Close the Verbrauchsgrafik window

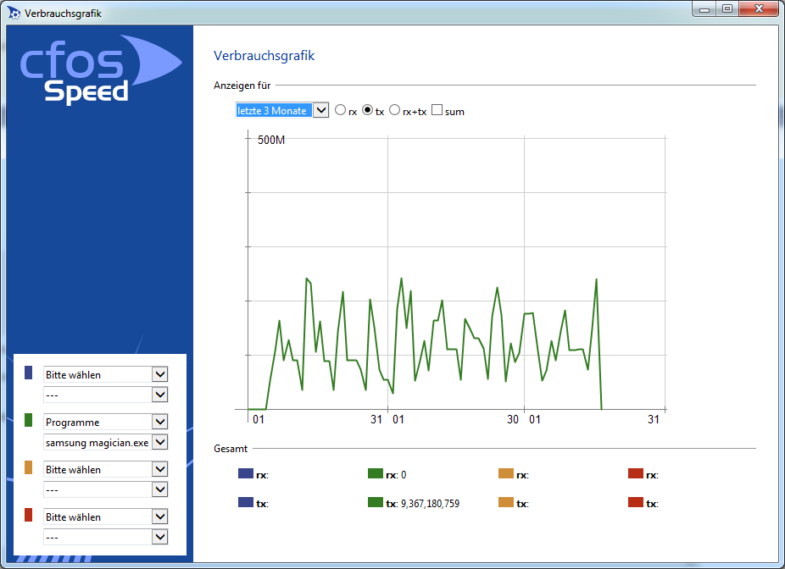pos(759,9)
